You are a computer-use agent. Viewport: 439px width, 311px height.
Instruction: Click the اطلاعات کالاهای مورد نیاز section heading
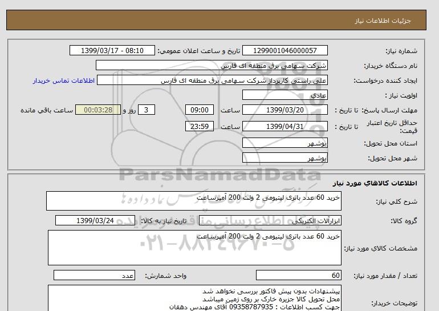375,183
